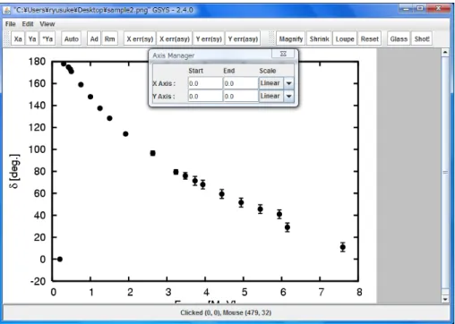Image resolution: width=455 pixels, height=324 pixels.
Task: Choose the X err(asy) tool
Action: coord(175,38)
